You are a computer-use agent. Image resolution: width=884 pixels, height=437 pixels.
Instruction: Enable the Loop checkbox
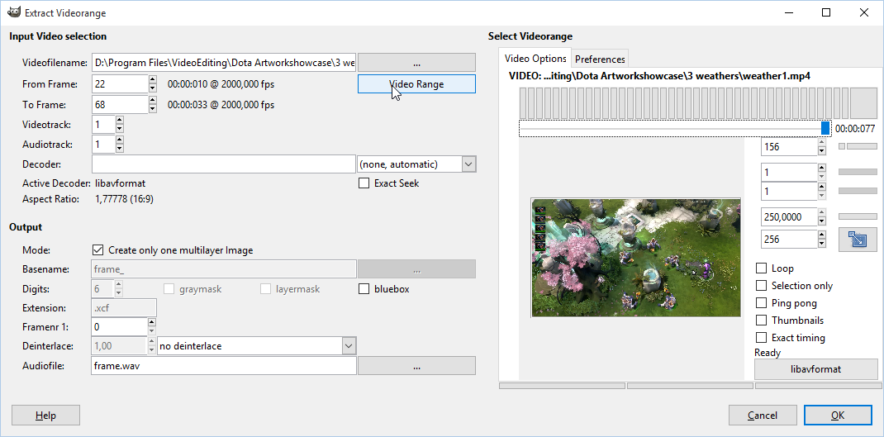coord(761,268)
